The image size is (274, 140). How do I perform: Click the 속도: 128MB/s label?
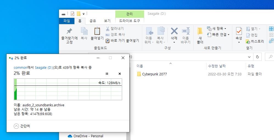pos(109,83)
